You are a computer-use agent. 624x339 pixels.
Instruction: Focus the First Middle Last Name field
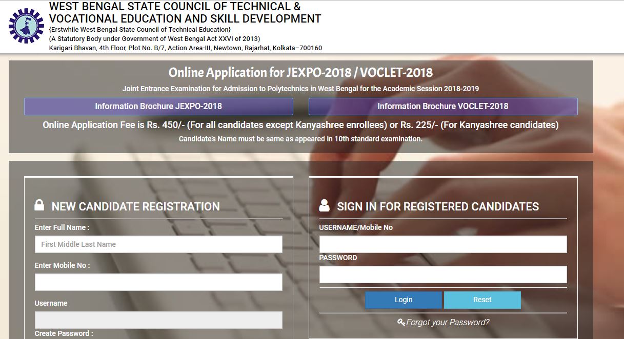(x=158, y=244)
